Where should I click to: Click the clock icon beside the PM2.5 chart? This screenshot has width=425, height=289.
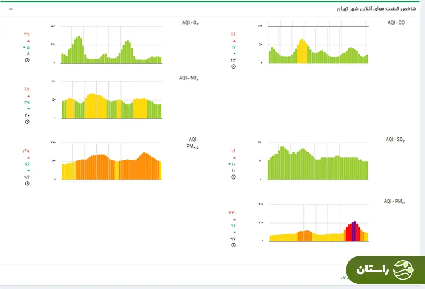point(28,183)
